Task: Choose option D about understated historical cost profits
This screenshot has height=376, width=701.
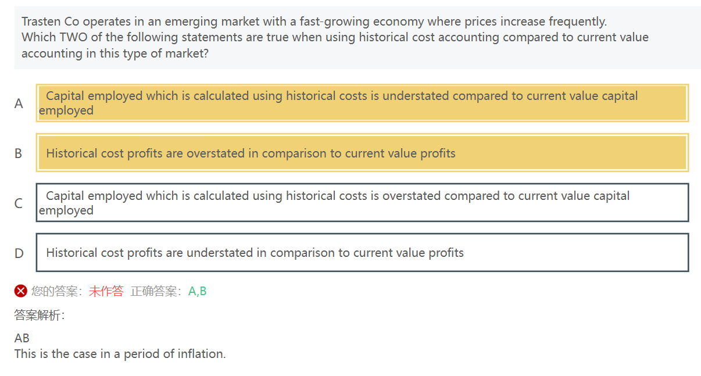Action: coord(362,253)
